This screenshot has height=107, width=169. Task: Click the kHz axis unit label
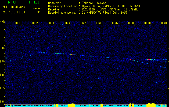(2, 22)
